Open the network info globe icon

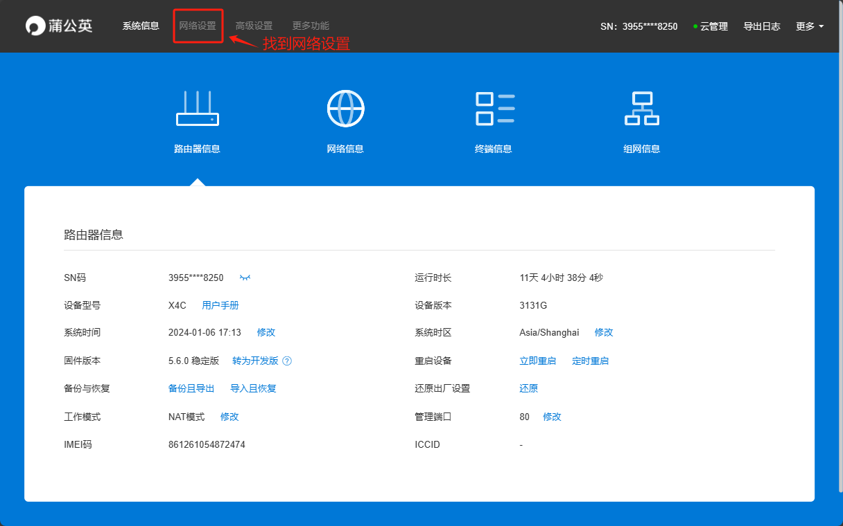(345, 109)
